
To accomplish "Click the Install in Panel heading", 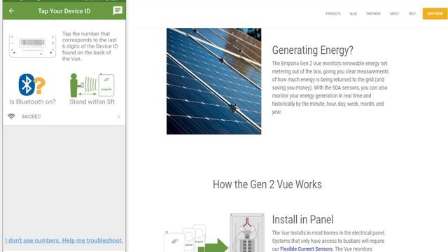I will pyautogui.click(x=302, y=219).
